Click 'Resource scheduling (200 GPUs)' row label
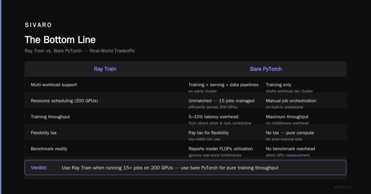 click(64, 101)
